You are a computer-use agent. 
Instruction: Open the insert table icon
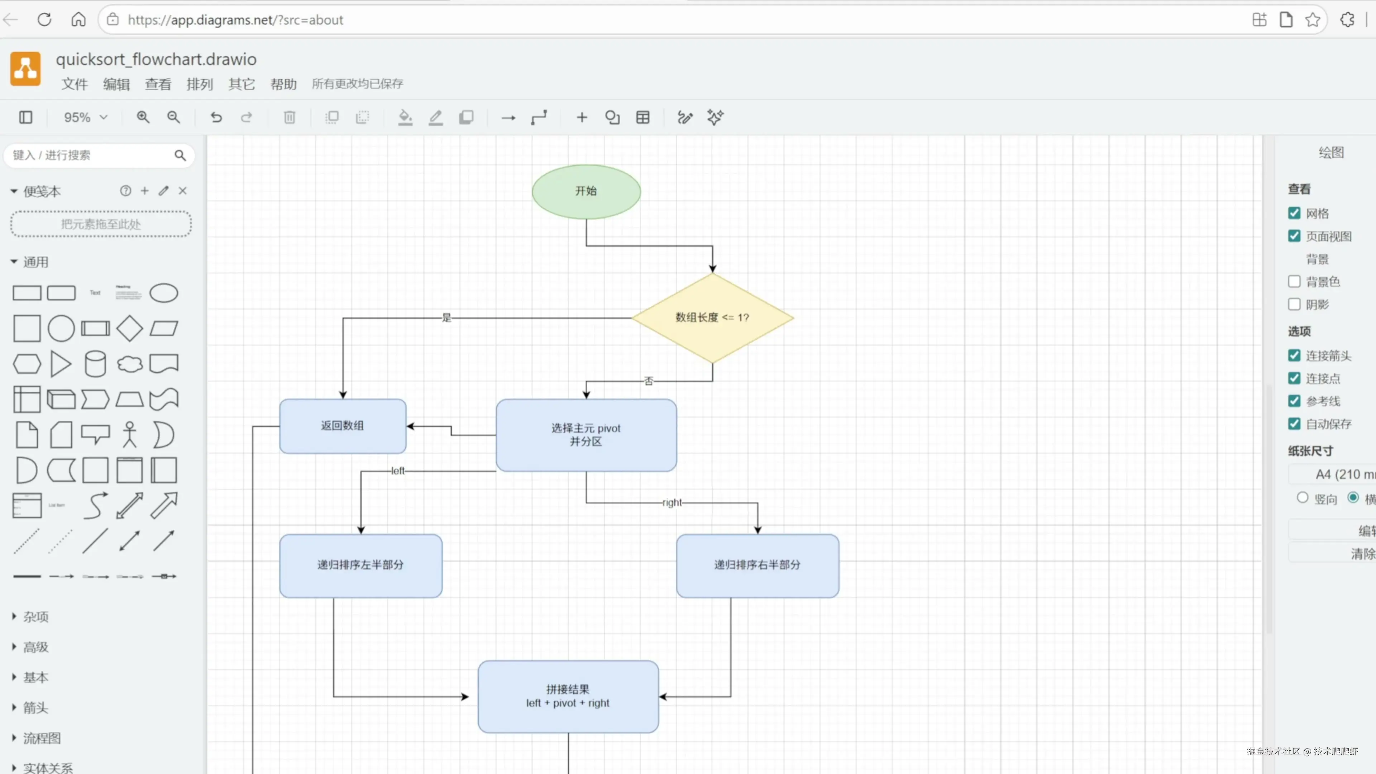(642, 117)
